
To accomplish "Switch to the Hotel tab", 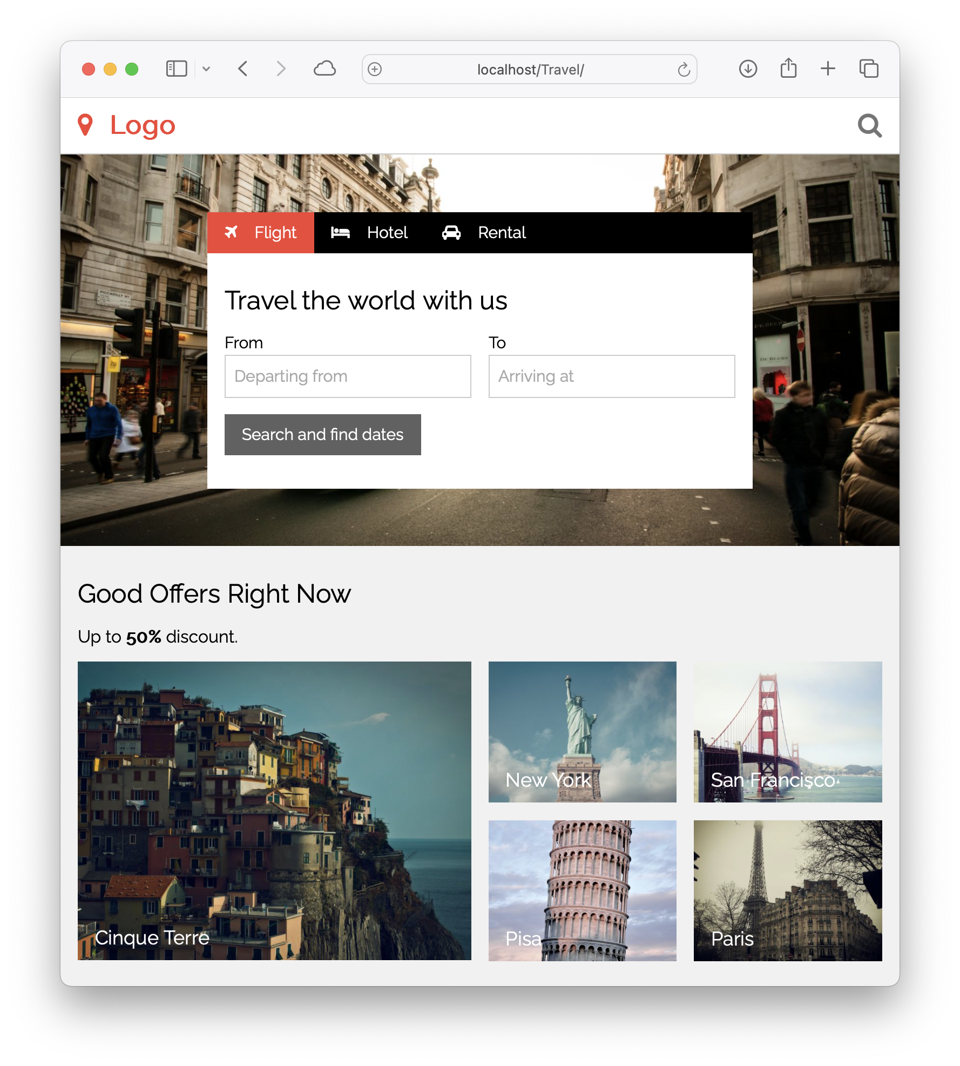I will pos(369,233).
